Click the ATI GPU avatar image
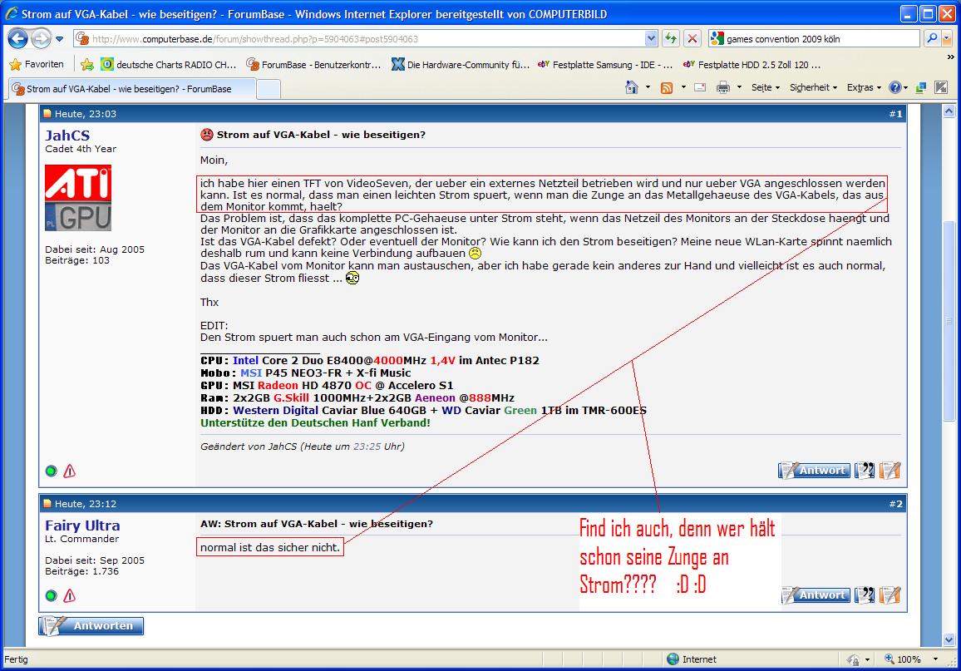Viewport: 961px width, 671px height. [78, 197]
